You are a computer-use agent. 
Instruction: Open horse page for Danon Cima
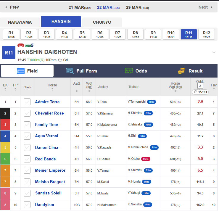[x=47, y=147]
